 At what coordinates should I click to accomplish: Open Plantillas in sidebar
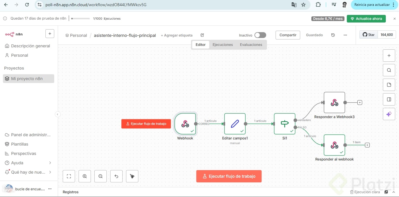(28, 144)
